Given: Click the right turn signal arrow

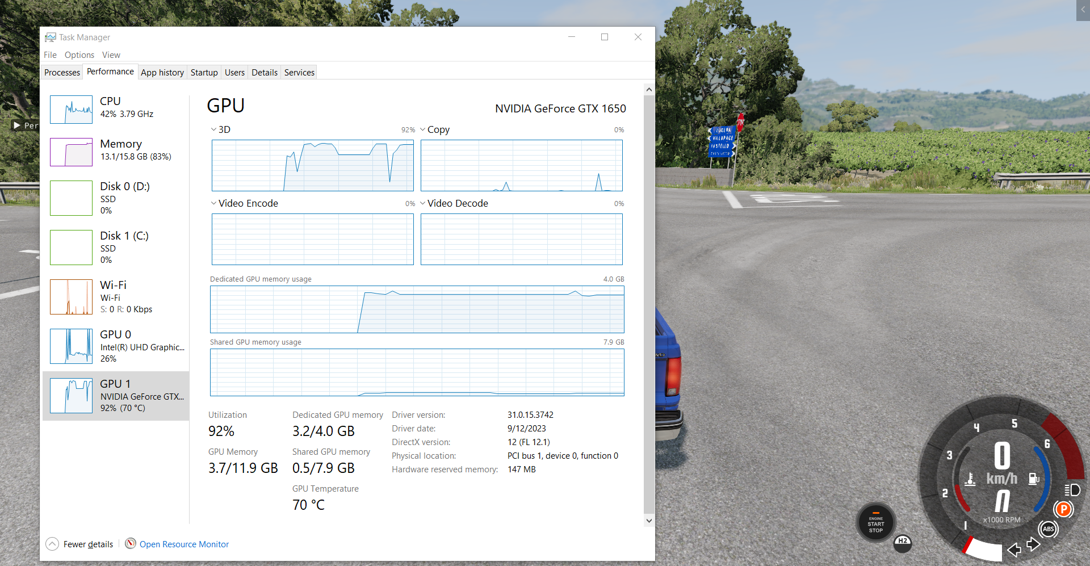Looking at the screenshot, I should pyautogui.click(x=1033, y=544).
